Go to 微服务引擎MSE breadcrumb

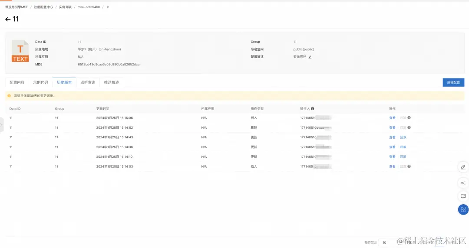click(x=17, y=7)
